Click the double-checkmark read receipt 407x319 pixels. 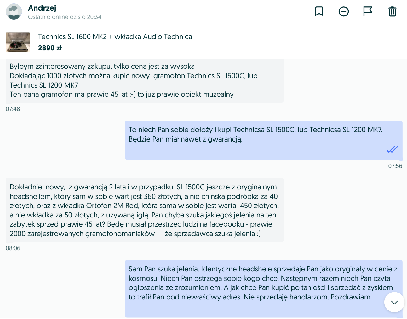[392, 149]
